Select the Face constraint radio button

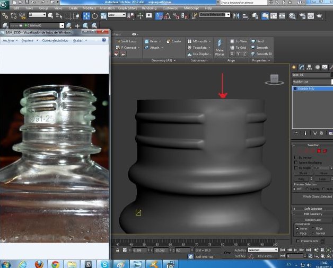click(x=297, y=233)
